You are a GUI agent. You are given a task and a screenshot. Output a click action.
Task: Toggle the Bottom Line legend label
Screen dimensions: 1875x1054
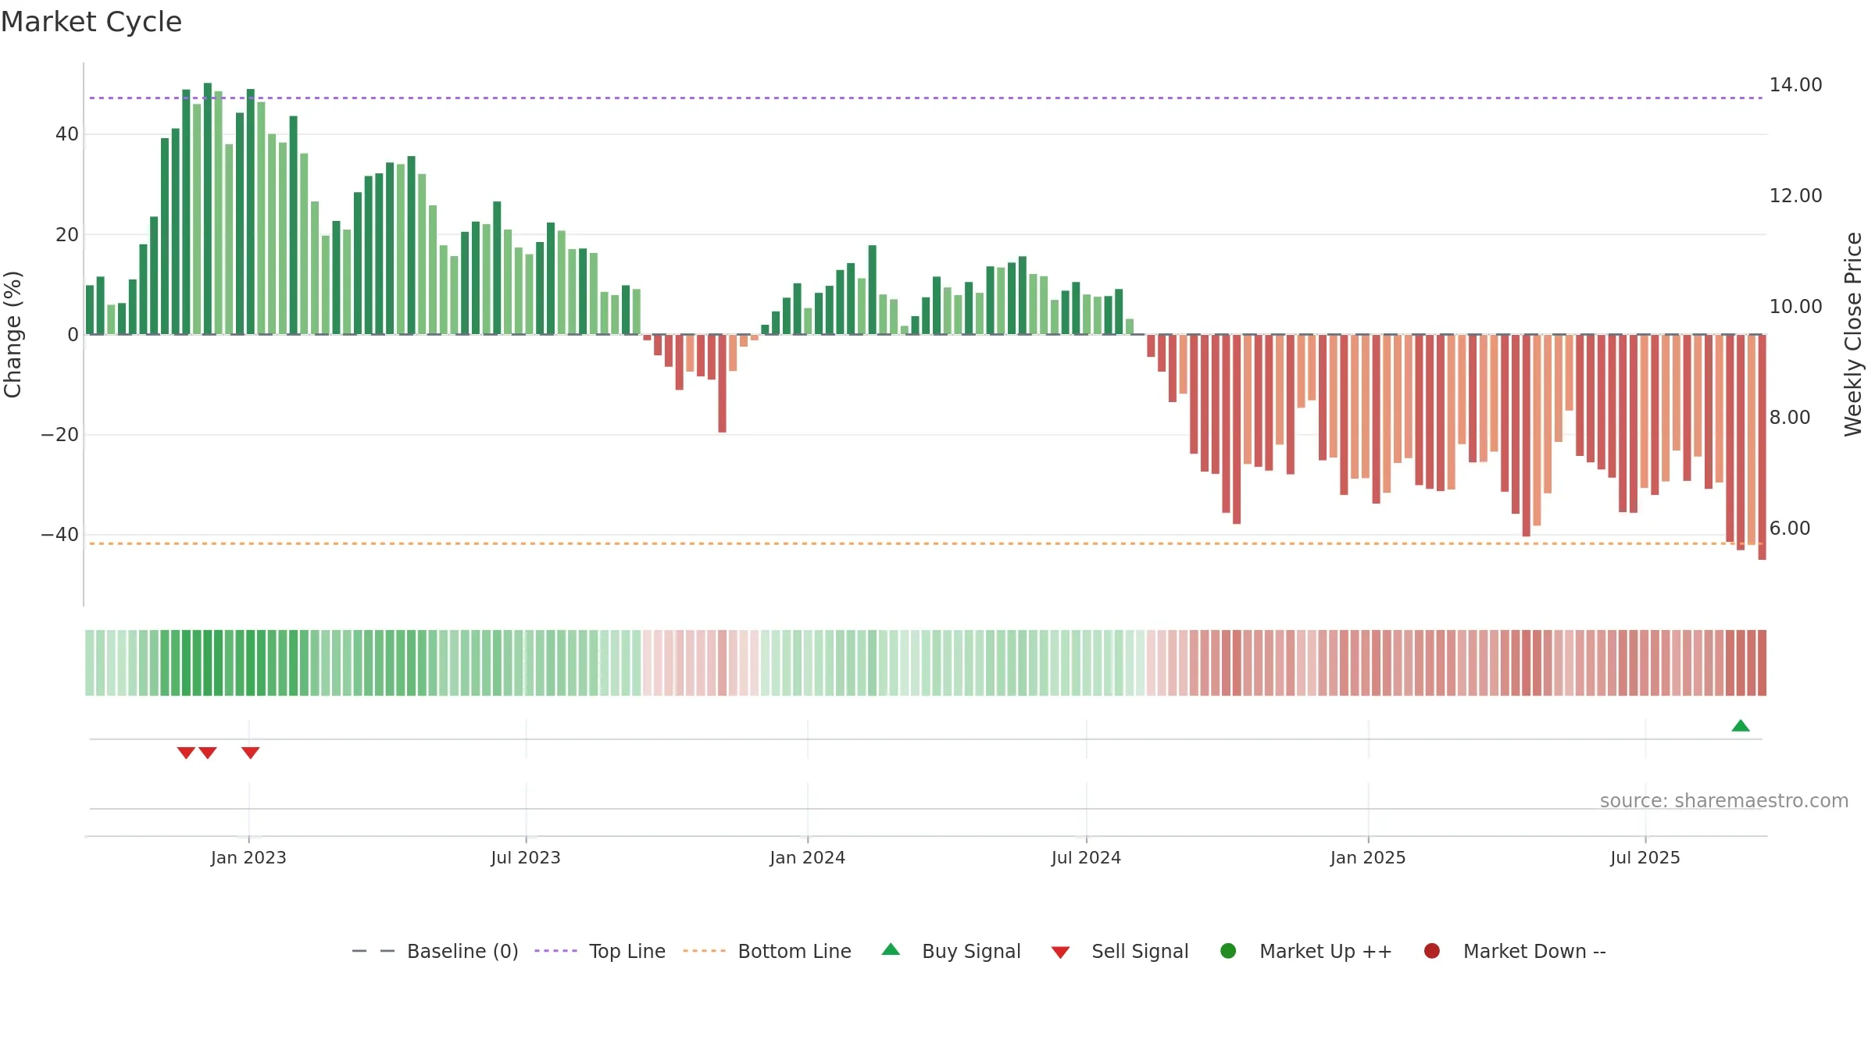pos(795,952)
